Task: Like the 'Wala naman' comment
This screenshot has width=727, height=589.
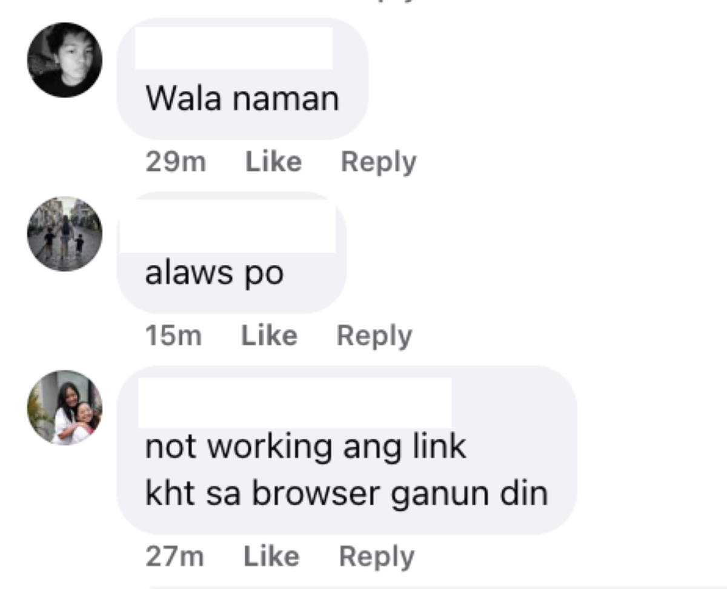Action: click(273, 162)
